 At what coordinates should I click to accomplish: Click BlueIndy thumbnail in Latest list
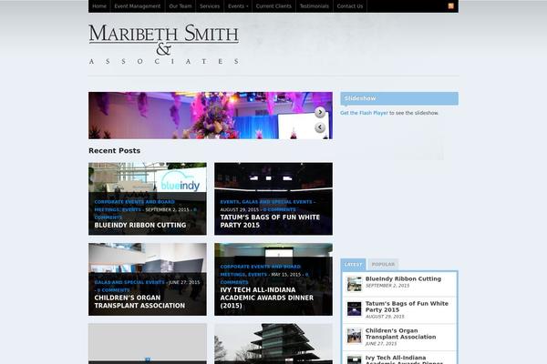[x=354, y=284]
